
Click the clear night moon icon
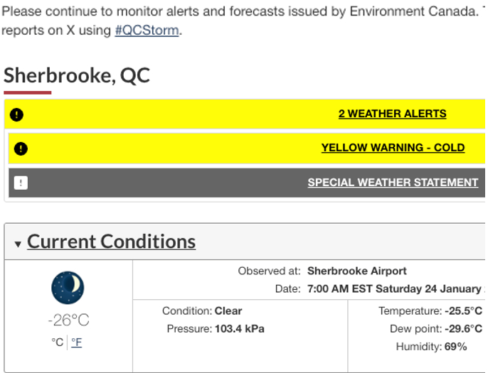(68, 288)
